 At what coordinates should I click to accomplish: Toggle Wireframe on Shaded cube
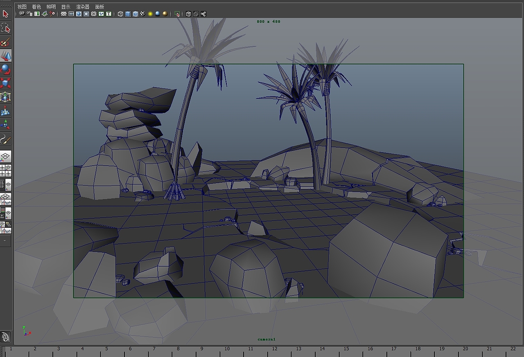(136, 14)
